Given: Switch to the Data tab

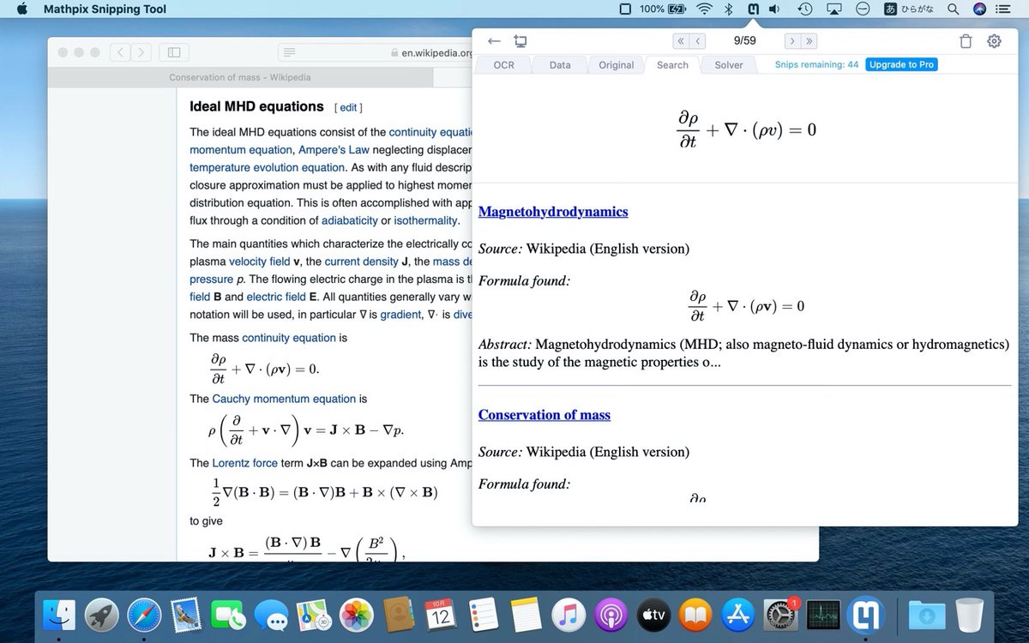Looking at the screenshot, I should click(x=560, y=65).
